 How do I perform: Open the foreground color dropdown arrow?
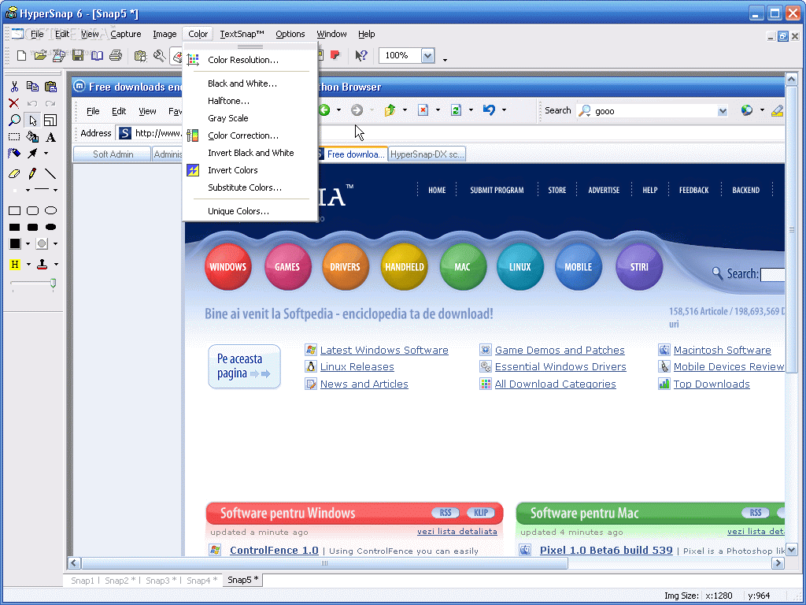tap(28, 244)
